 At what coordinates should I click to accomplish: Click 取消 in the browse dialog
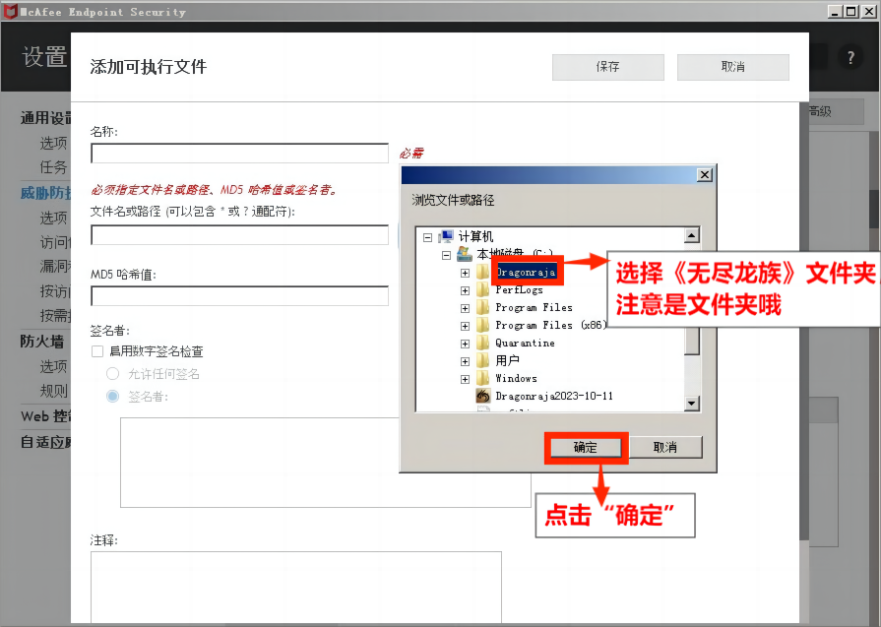[x=665, y=448]
